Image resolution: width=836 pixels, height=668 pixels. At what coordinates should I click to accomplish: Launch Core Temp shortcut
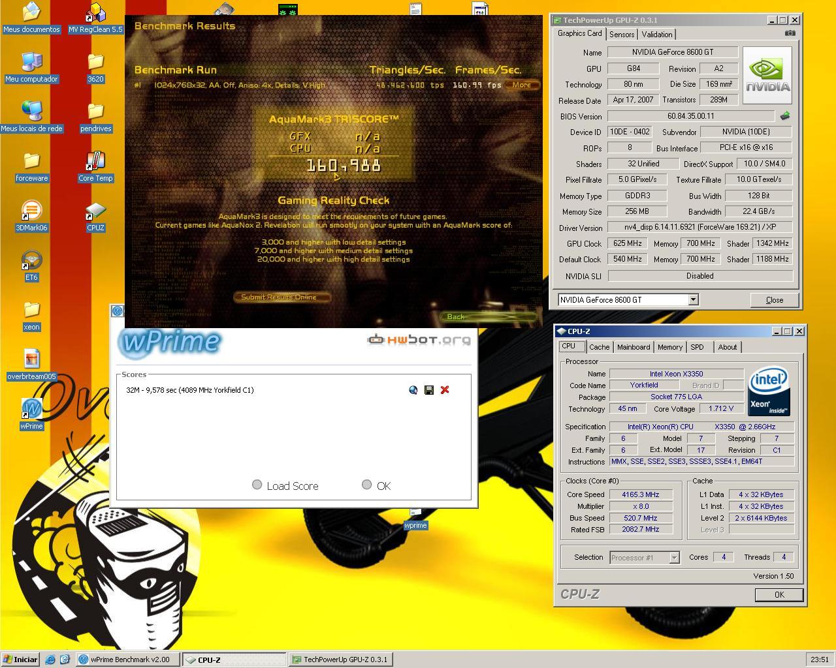point(95,166)
